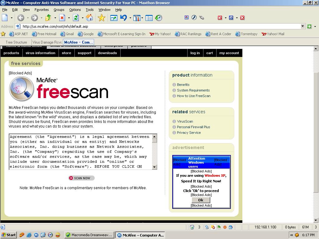The image size is (319, 239).
Task: Open the Personal Firewall Plus link
Action: click(x=193, y=127)
